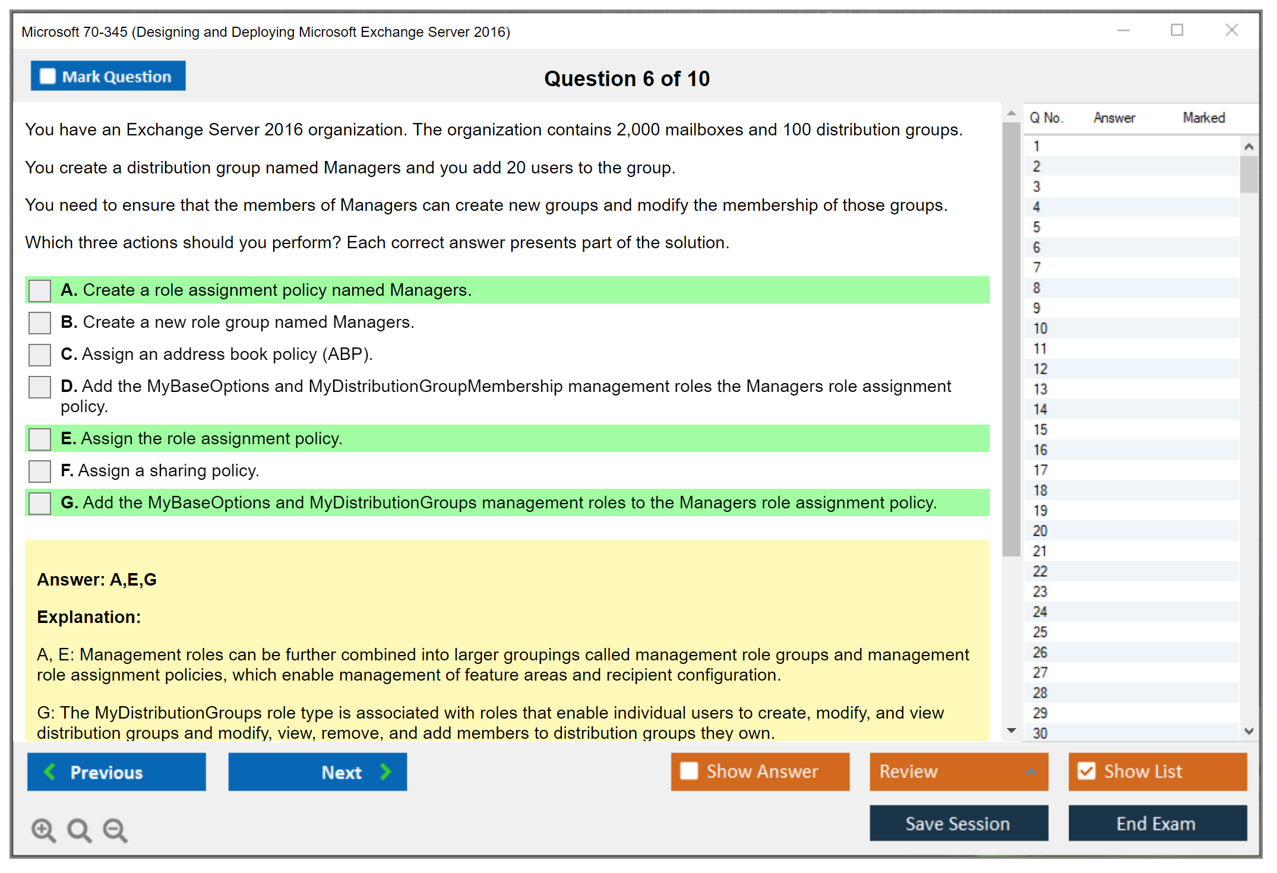Expand the Review dropdown menu
Image resolution: width=1277 pixels, height=873 pixels.
[x=1031, y=771]
